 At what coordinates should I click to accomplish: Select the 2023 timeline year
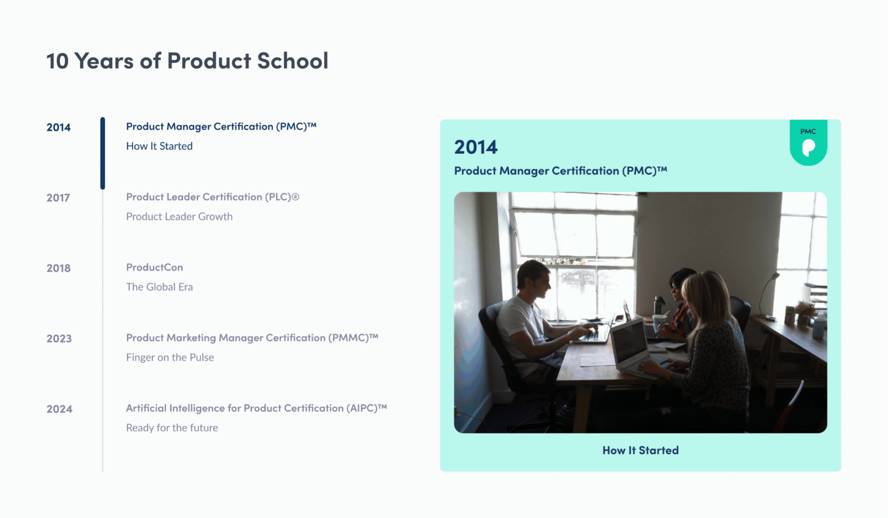[59, 339]
